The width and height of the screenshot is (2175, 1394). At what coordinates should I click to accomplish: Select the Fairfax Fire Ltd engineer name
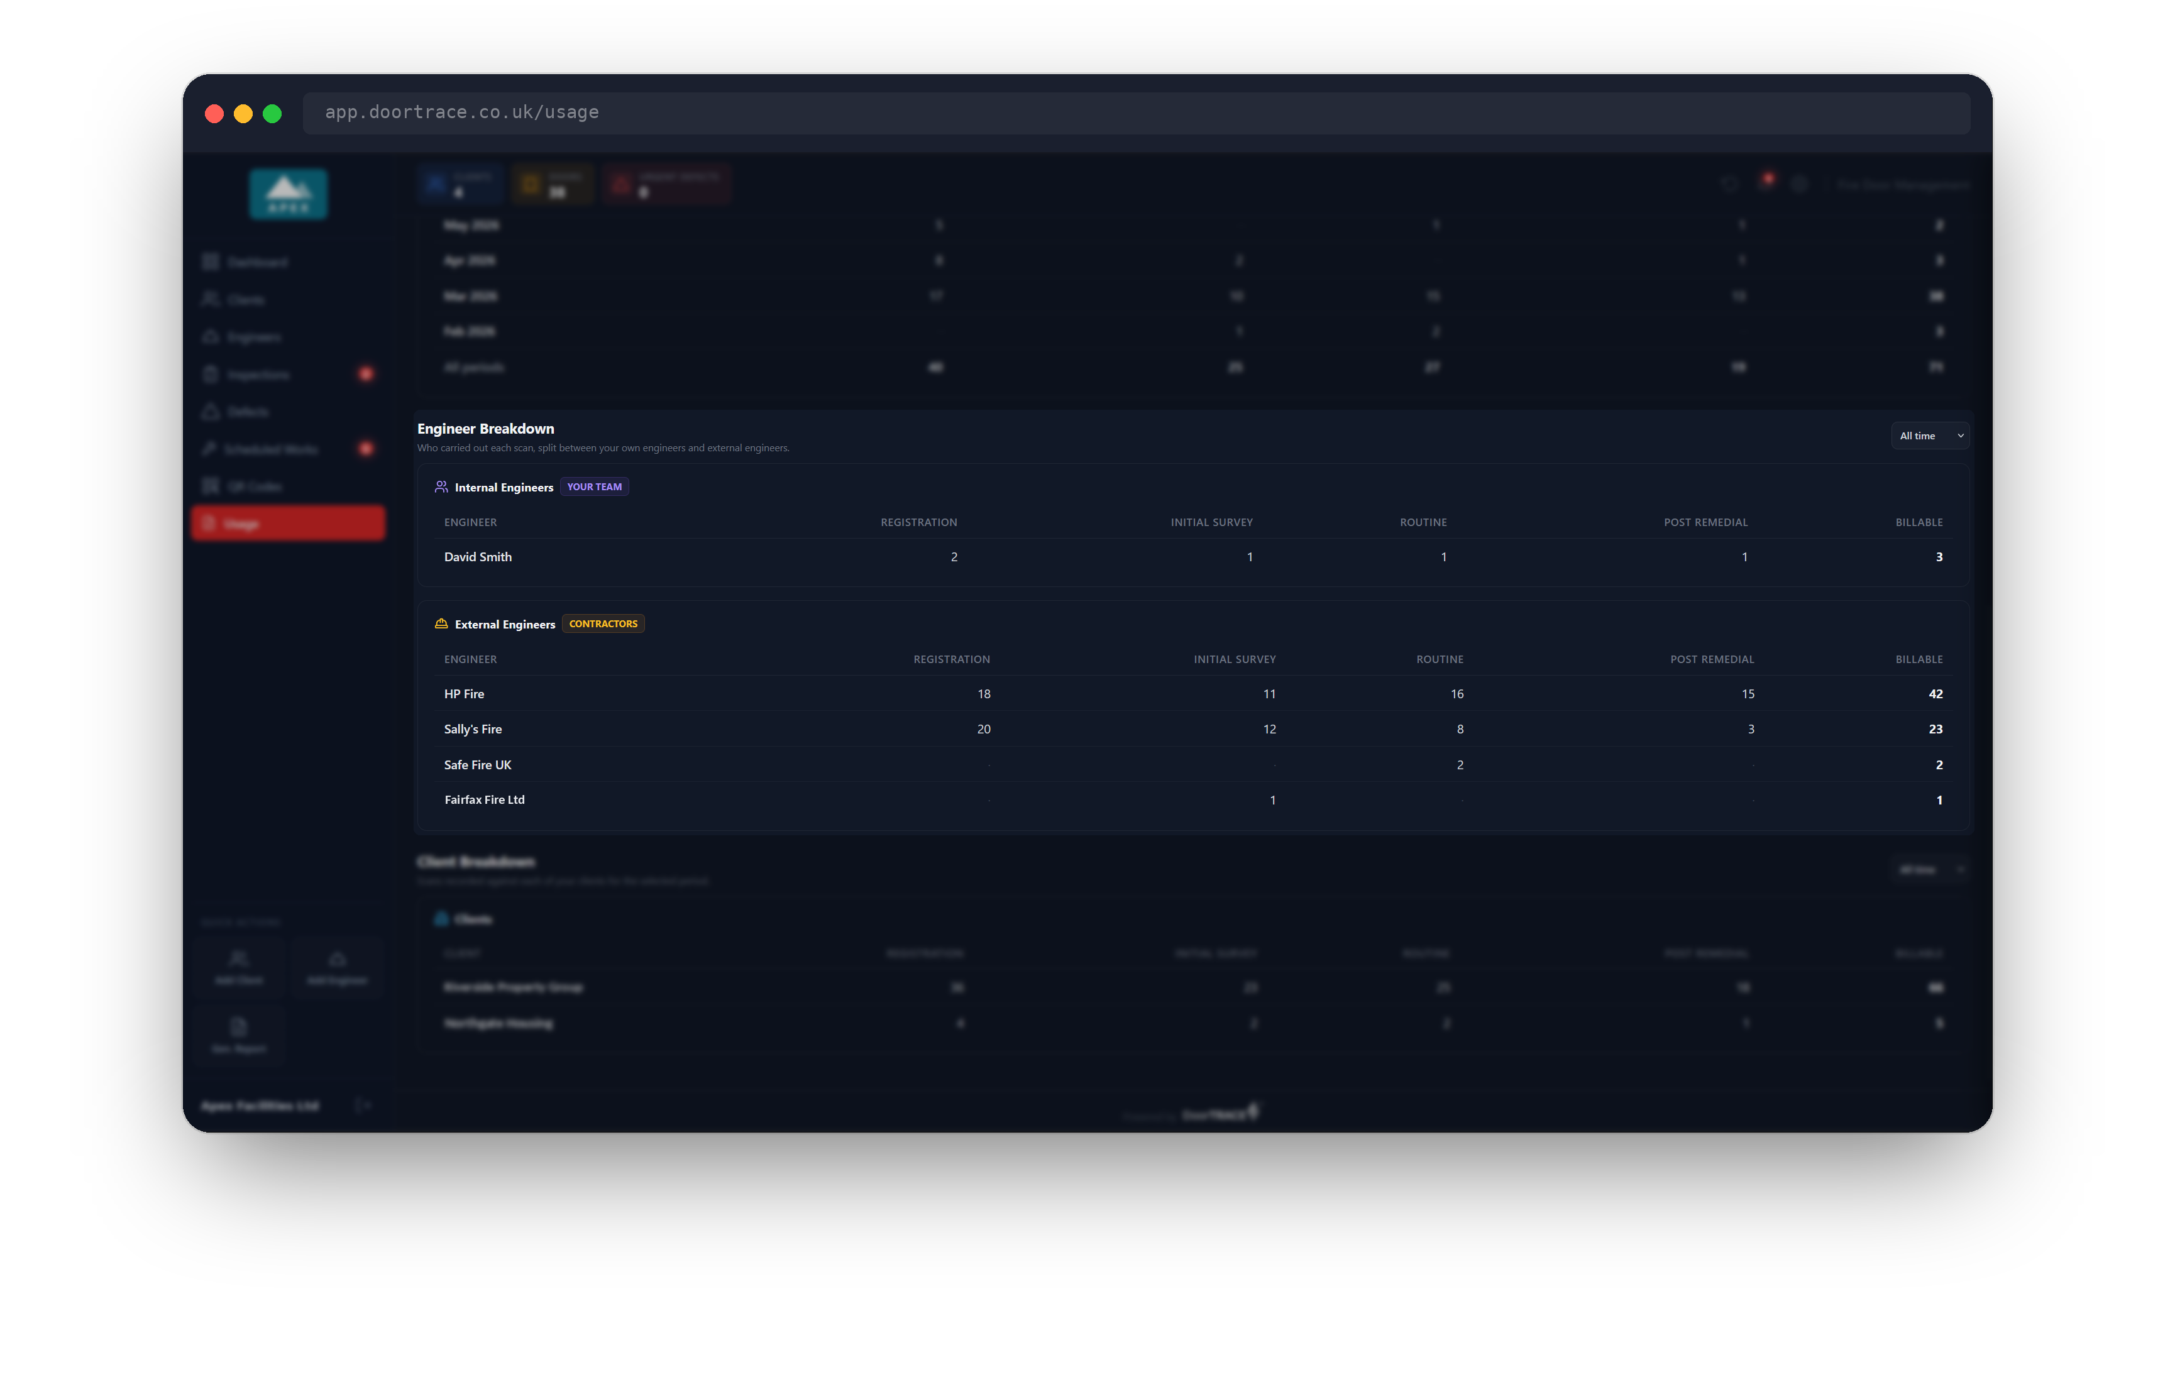[x=484, y=799]
